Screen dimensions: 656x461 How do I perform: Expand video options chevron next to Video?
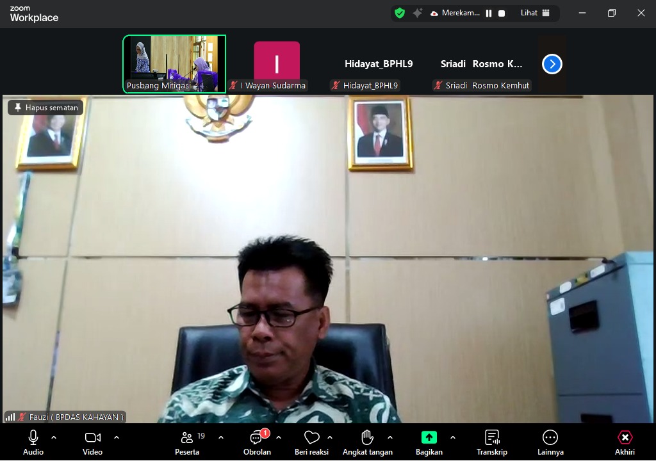pos(117,437)
